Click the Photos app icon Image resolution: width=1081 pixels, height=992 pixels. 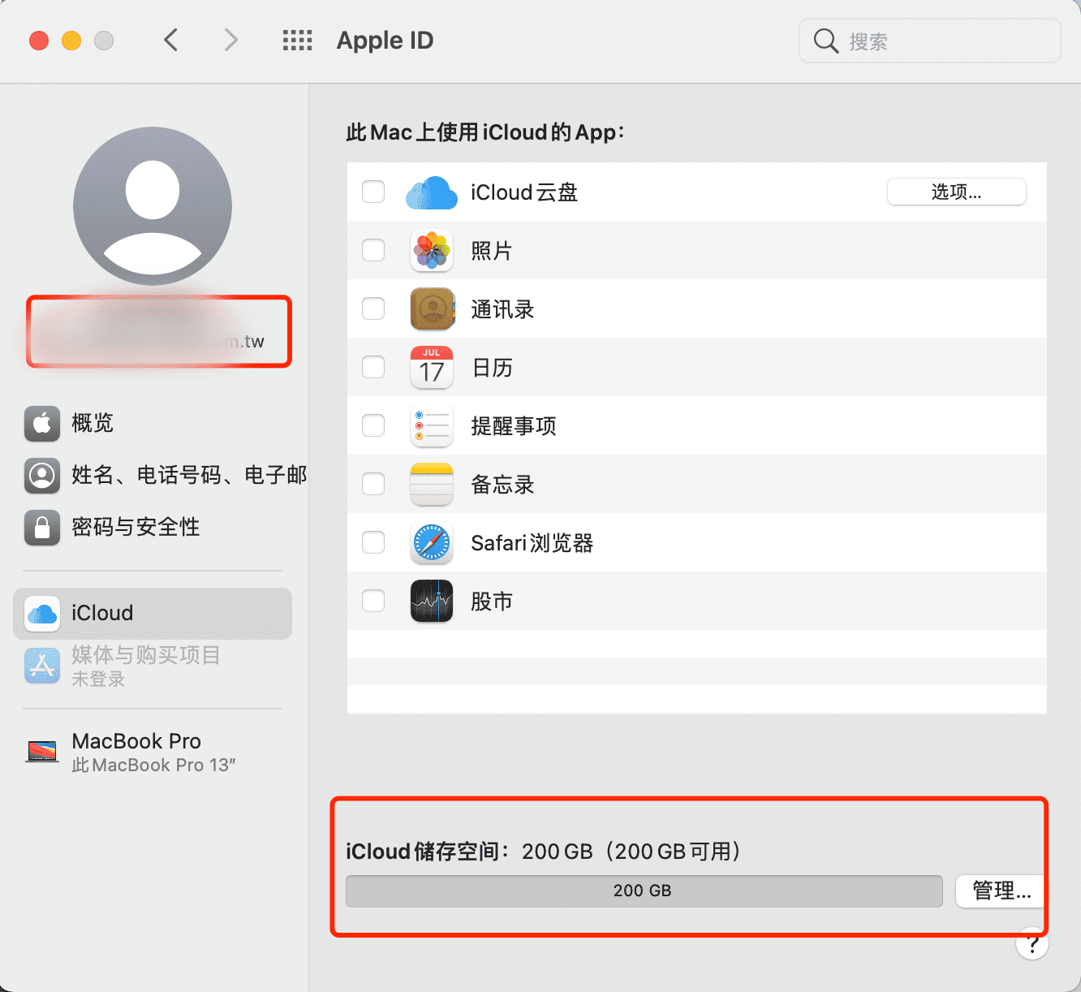(431, 251)
